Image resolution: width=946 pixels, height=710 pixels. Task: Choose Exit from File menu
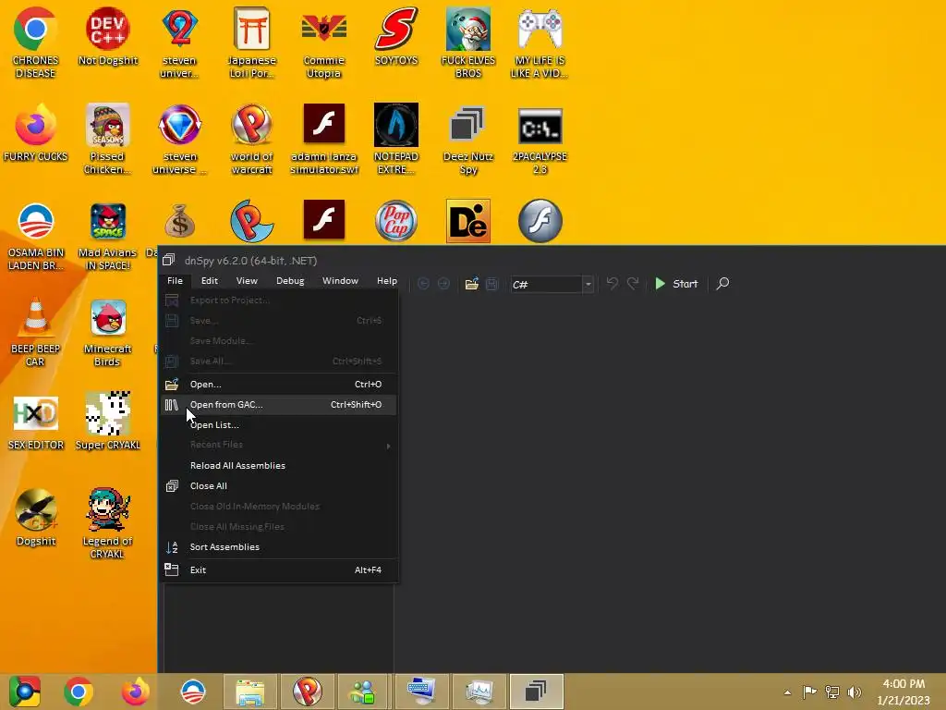coord(278,569)
